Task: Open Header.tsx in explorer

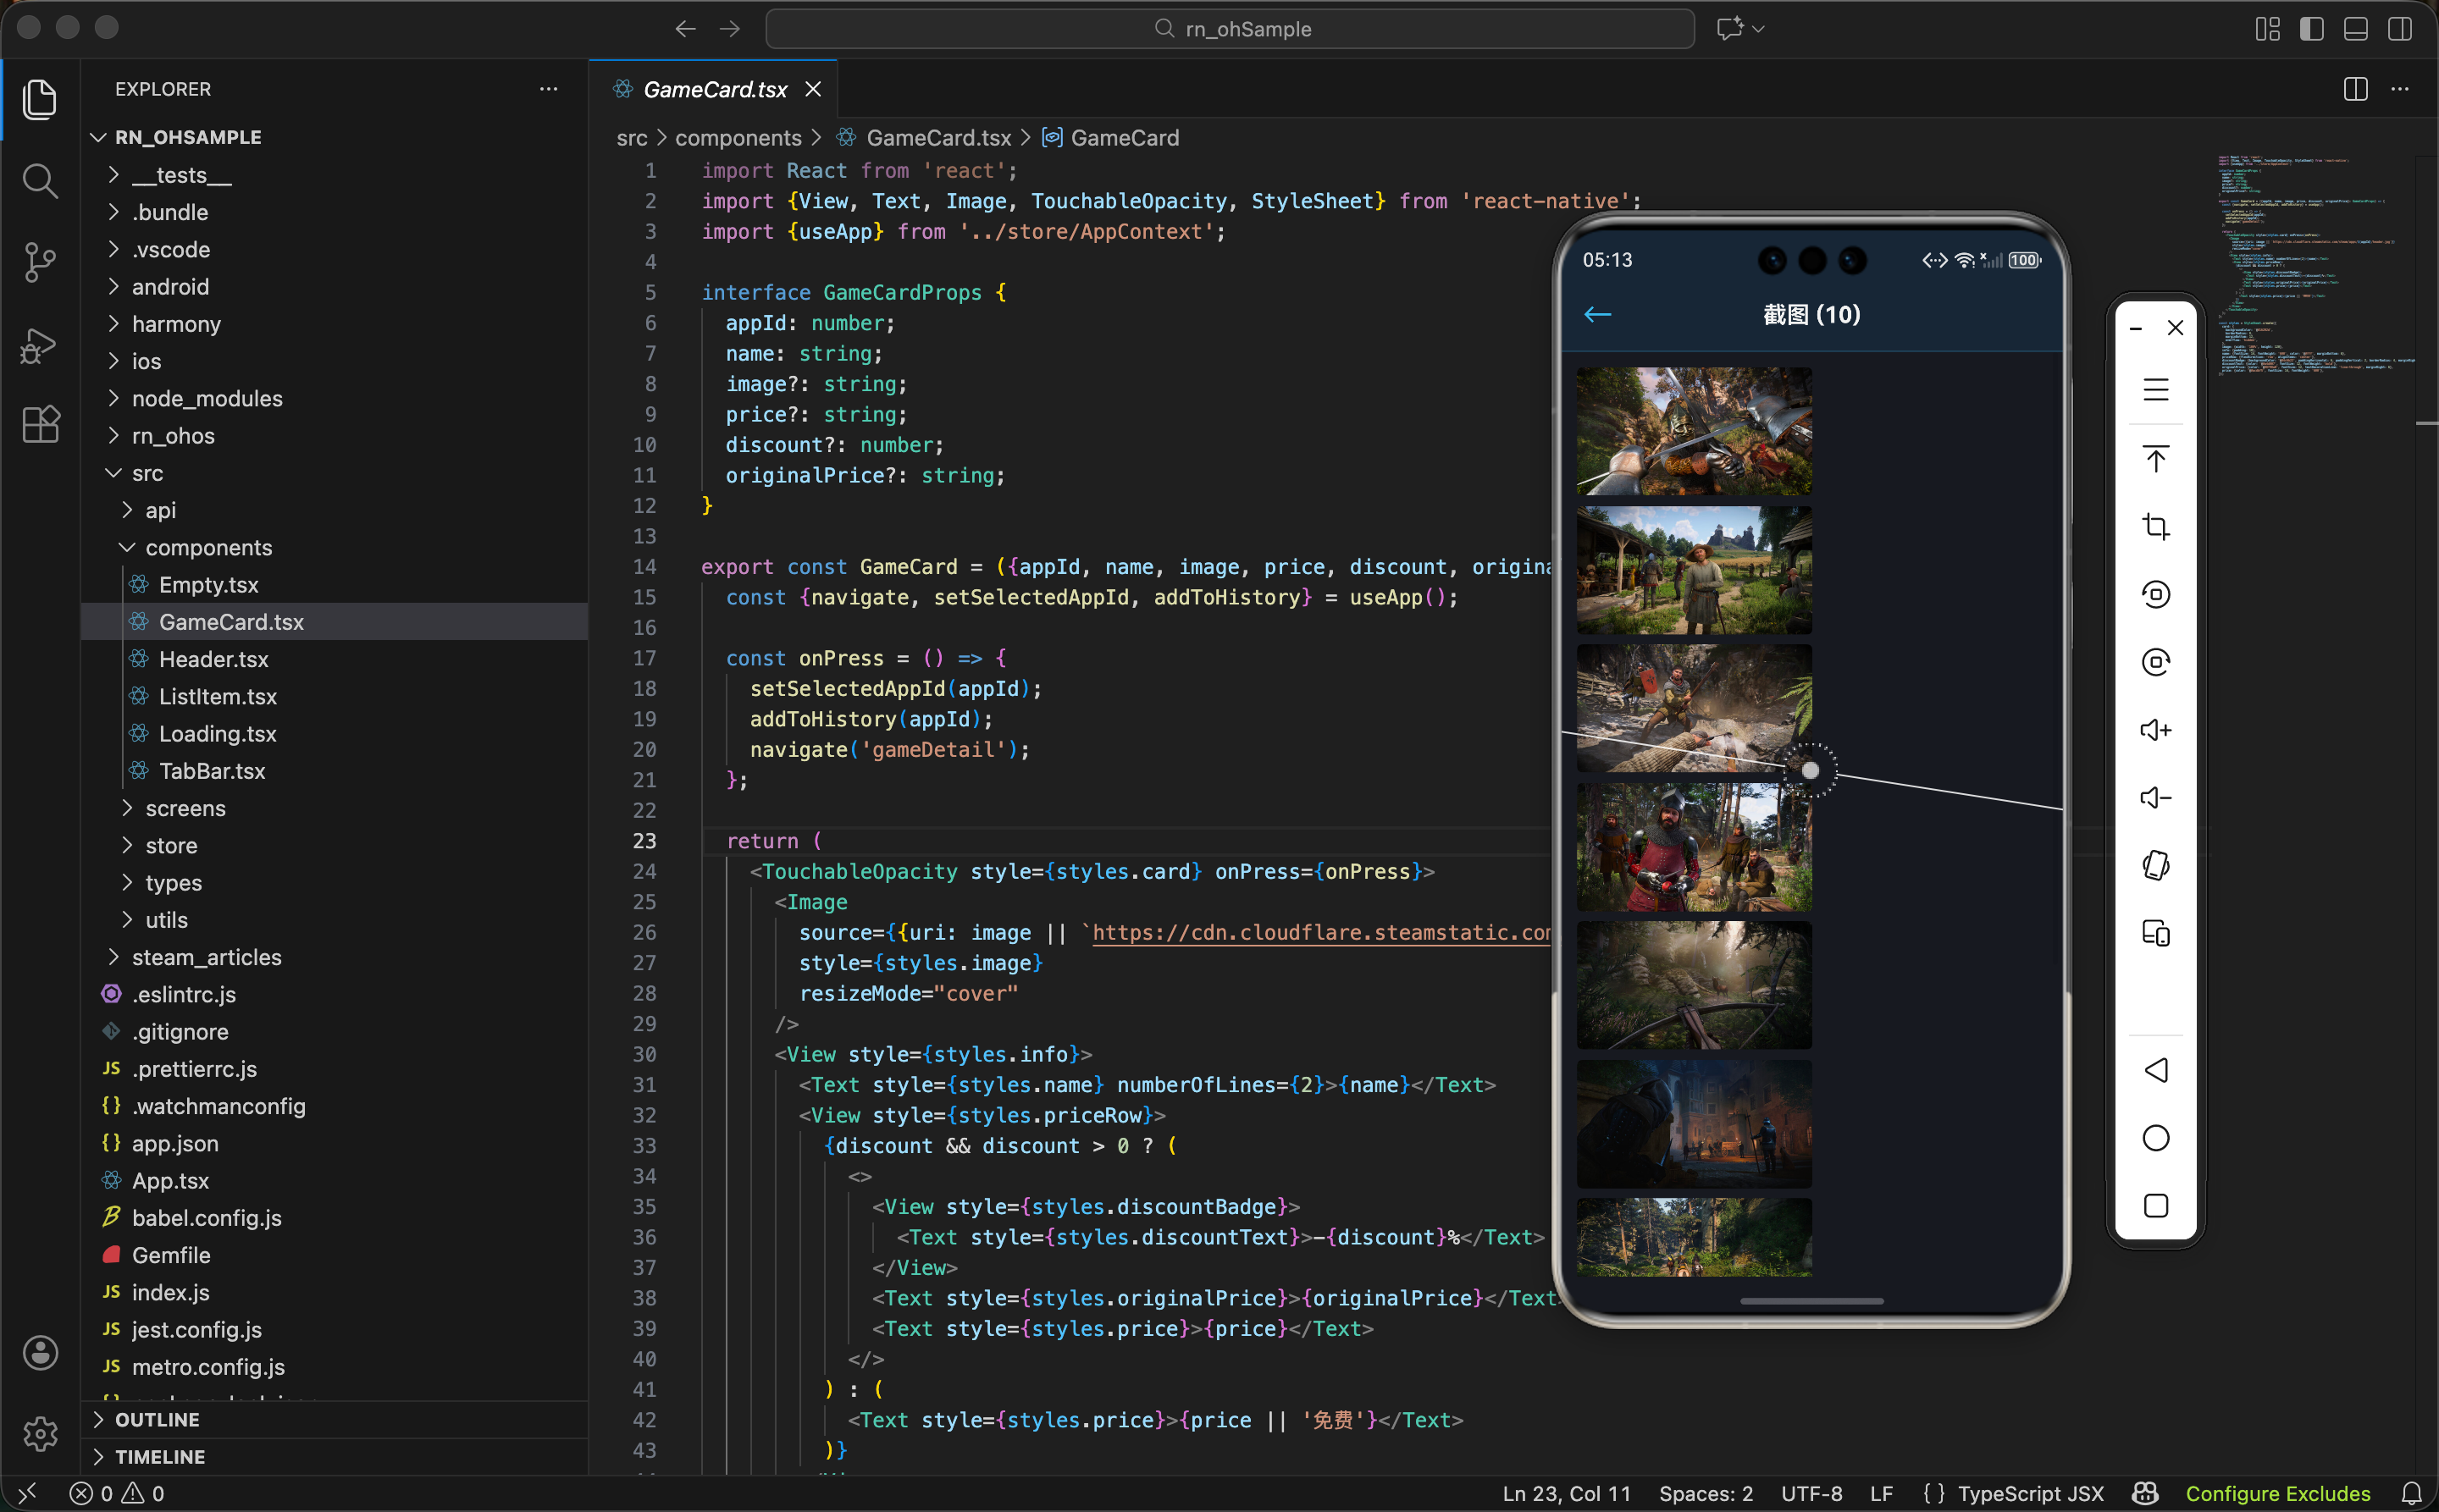Action: pos(213,659)
